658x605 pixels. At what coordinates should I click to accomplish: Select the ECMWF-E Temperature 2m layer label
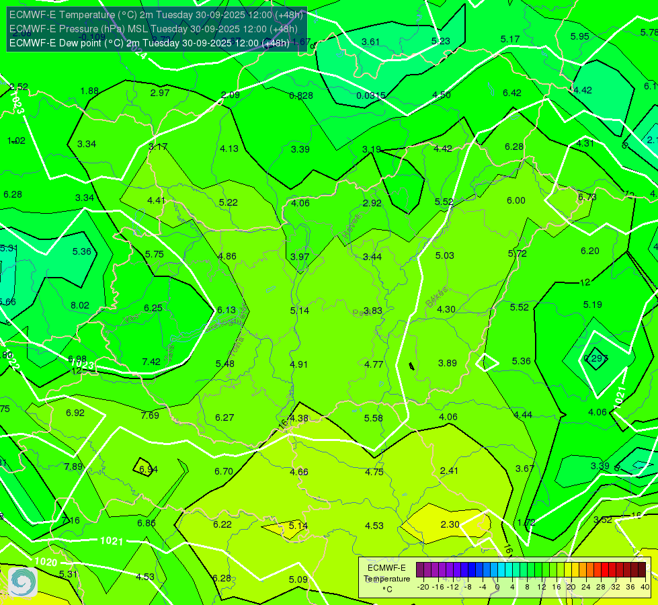[156, 15]
